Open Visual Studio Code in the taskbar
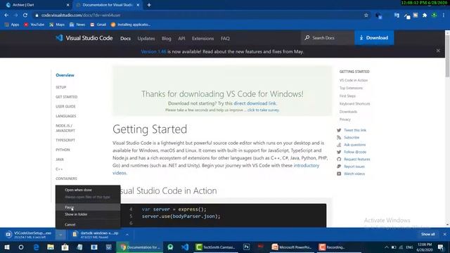 click(x=185, y=247)
